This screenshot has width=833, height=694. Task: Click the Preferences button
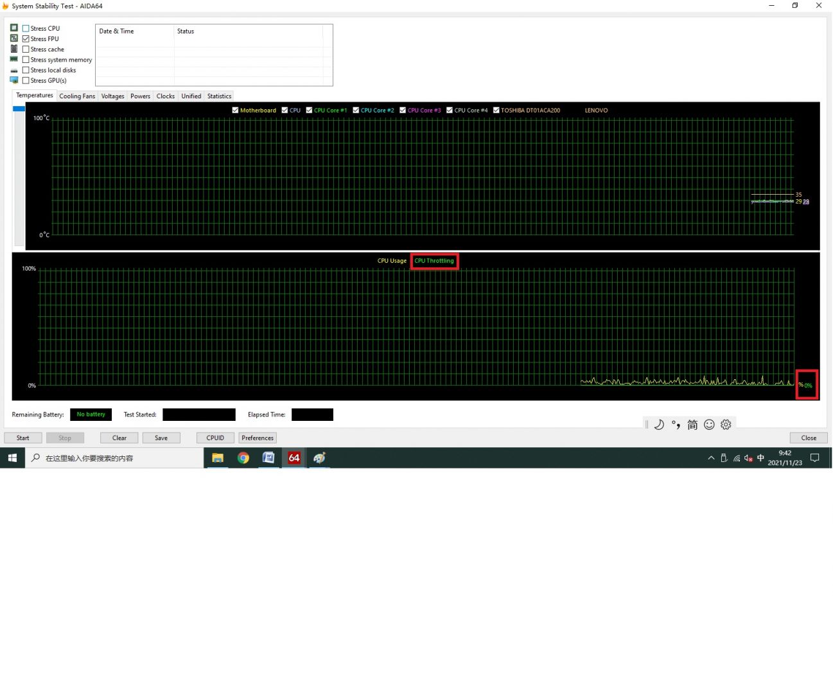coord(258,438)
